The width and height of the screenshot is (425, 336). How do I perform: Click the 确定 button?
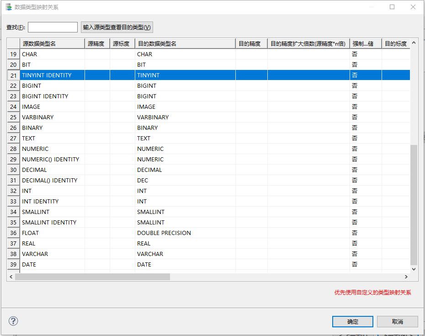point(353,322)
